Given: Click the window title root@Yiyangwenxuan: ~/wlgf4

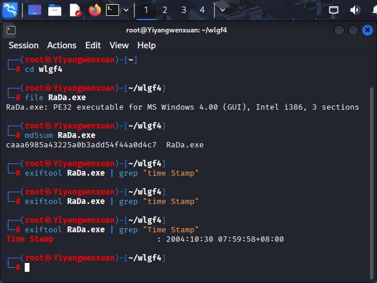Looking at the screenshot, I should (x=177, y=30).
